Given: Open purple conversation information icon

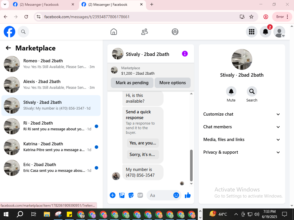Looking at the screenshot, I should click(x=185, y=54).
